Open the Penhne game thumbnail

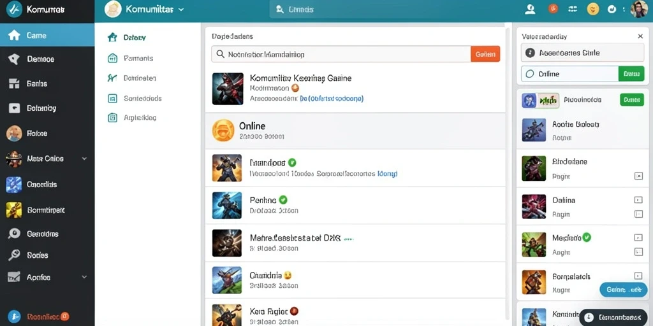(227, 206)
